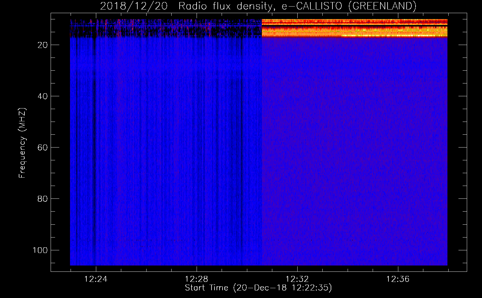This screenshot has height=298, width=482.
Task: Click the 40 MHz frequency tick label
Action: 43,96
